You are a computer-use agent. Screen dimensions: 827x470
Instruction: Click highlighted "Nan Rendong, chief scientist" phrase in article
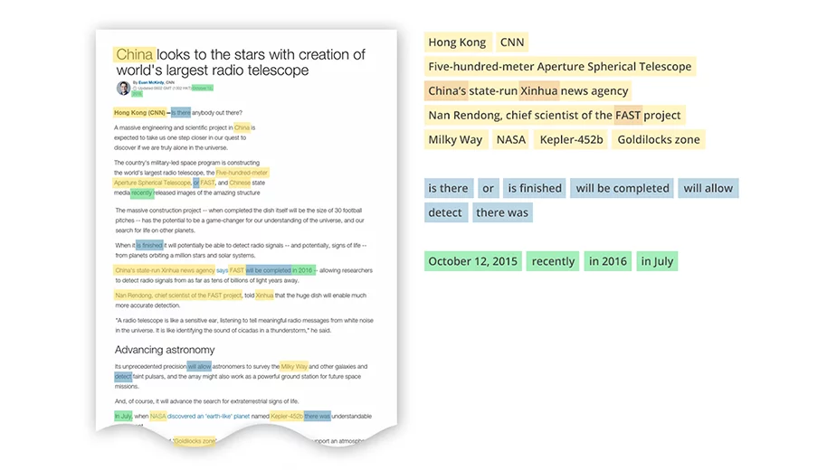click(x=178, y=296)
